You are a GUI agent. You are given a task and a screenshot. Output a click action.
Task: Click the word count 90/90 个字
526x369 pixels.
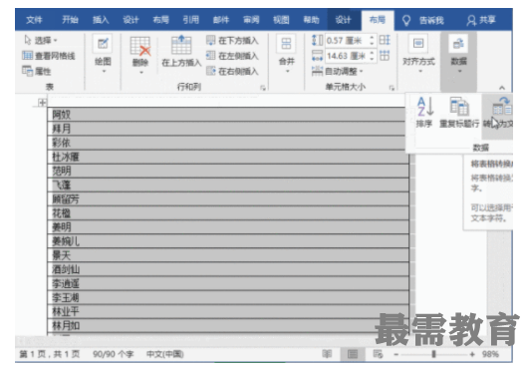[x=113, y=354]
